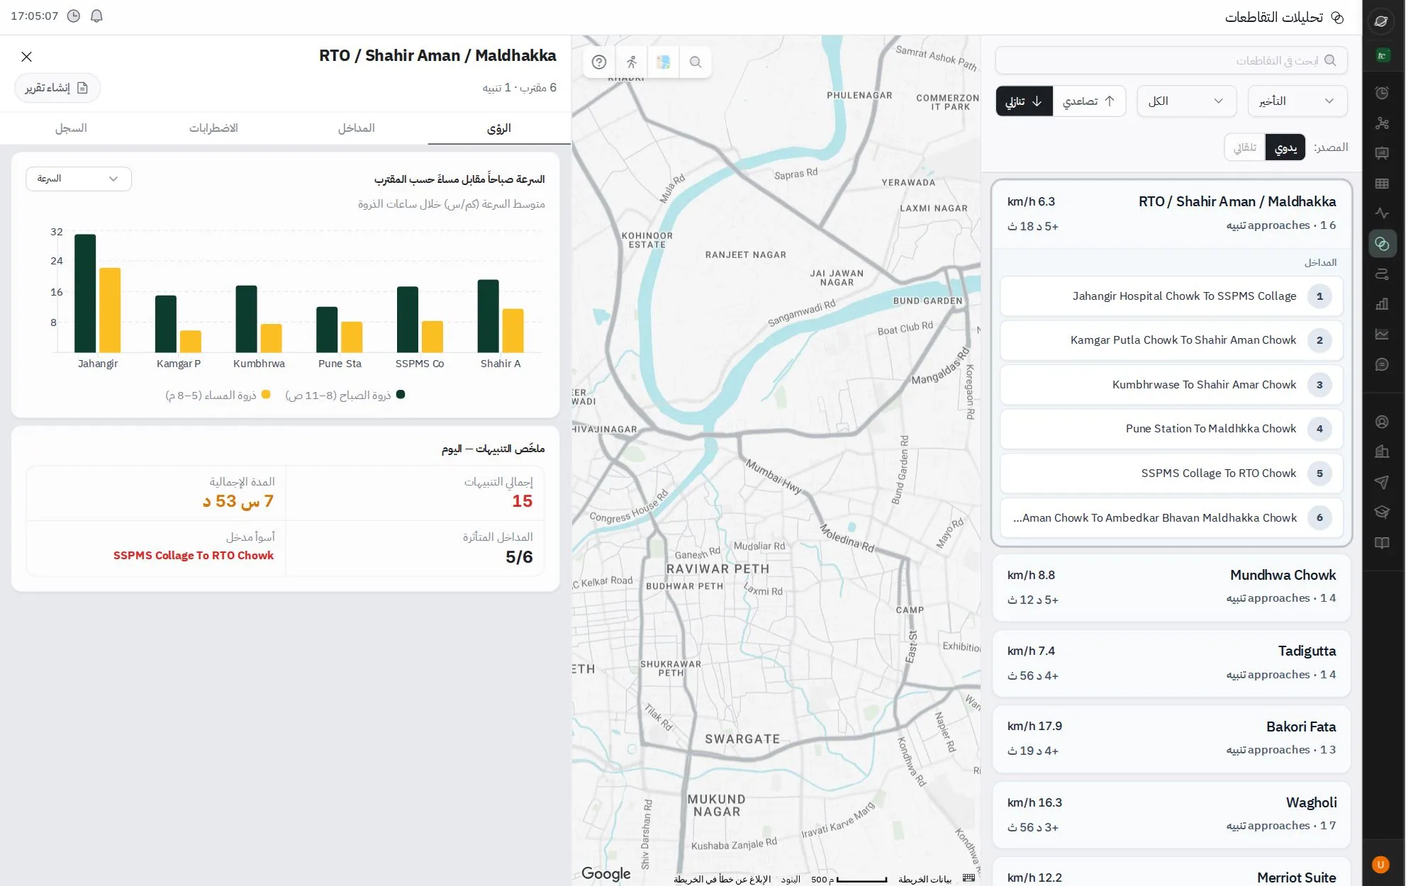
Task: Open the table grid icon in sidebar
Action: 1381,184
